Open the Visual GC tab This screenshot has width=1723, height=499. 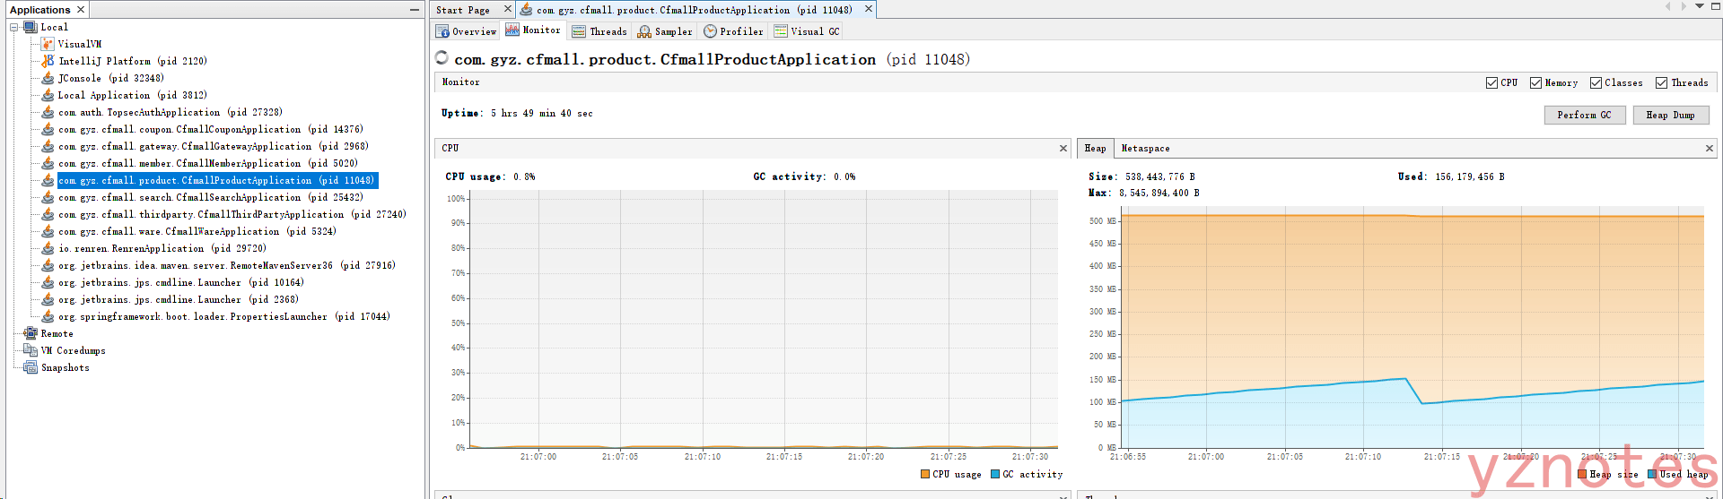tap(807, 31)
